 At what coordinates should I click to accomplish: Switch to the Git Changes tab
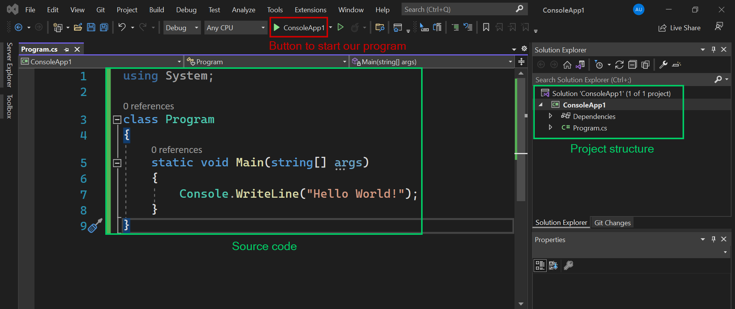[612, 223]
